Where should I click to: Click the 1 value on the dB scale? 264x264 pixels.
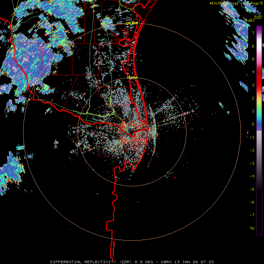click(x=253, y=111)
